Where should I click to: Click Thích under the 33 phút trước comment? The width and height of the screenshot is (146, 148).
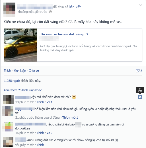pos(40,102)
